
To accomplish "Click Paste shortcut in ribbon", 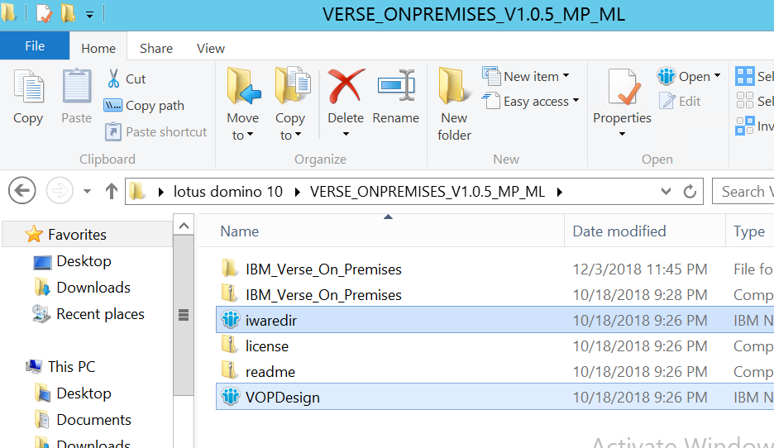I will pyautogui.click(x=156, y=131).
